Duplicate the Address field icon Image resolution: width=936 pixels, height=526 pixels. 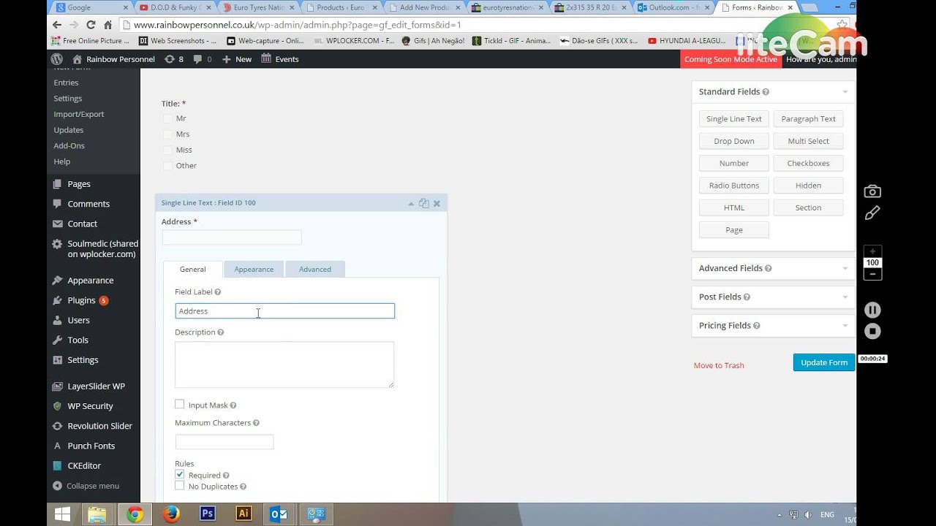coord(423,203)
